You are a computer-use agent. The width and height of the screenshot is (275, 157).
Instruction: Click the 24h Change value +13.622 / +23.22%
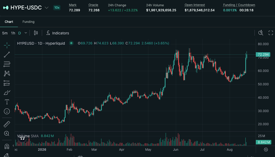coord(123,10)
